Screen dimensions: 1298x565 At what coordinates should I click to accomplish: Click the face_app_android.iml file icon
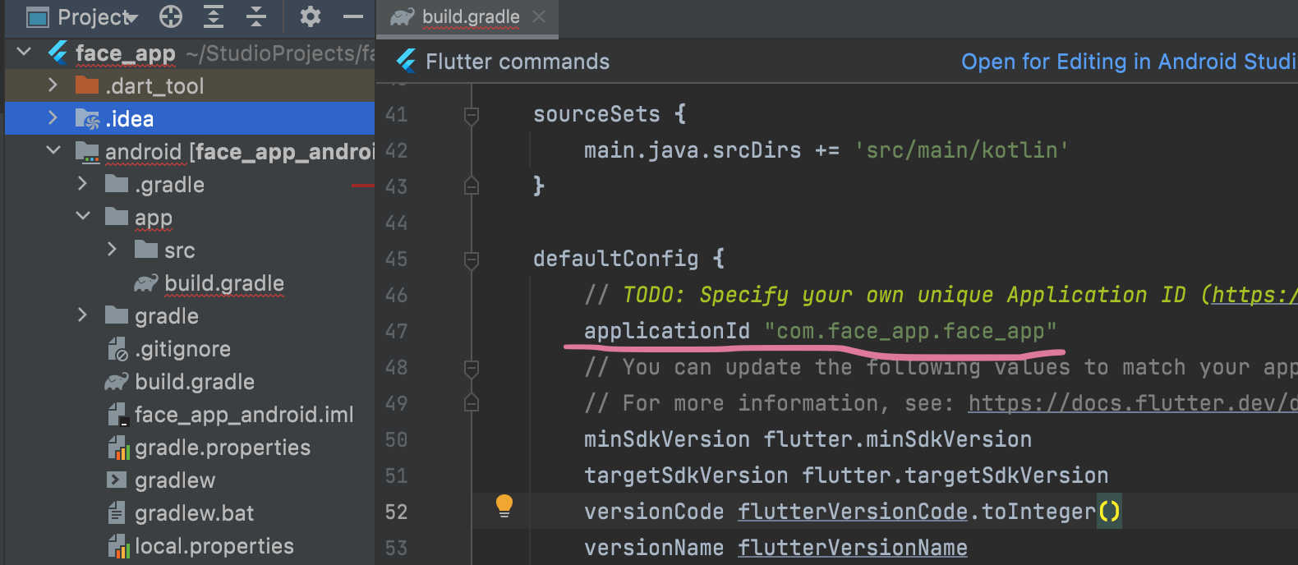pos(117,415)
